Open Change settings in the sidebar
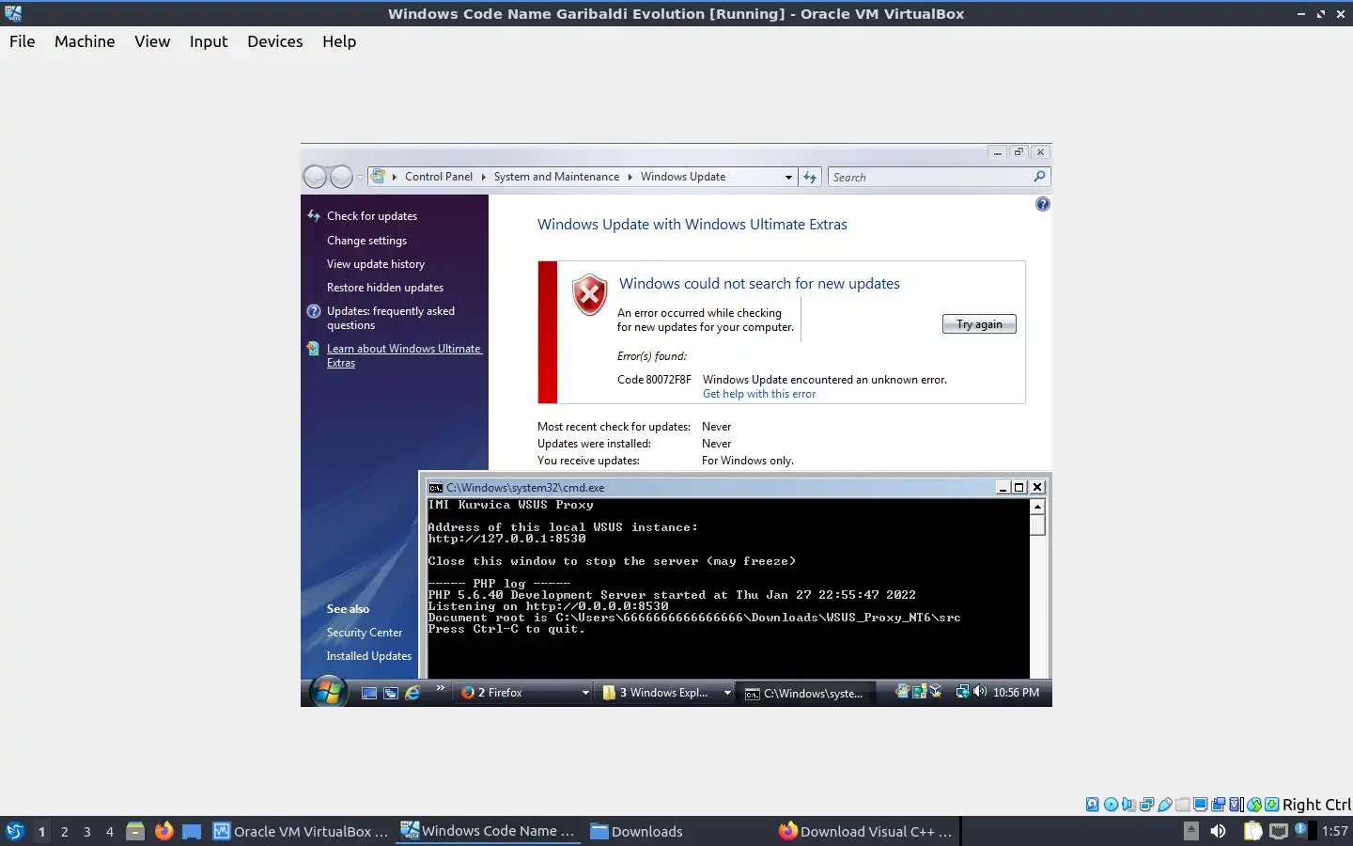The image size is (1353, 846). pos(366,241)
